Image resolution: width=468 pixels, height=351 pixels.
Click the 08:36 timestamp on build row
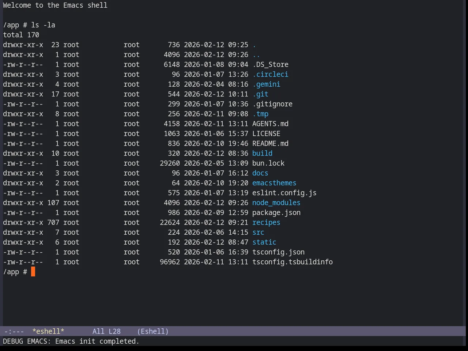coord(238,154)
